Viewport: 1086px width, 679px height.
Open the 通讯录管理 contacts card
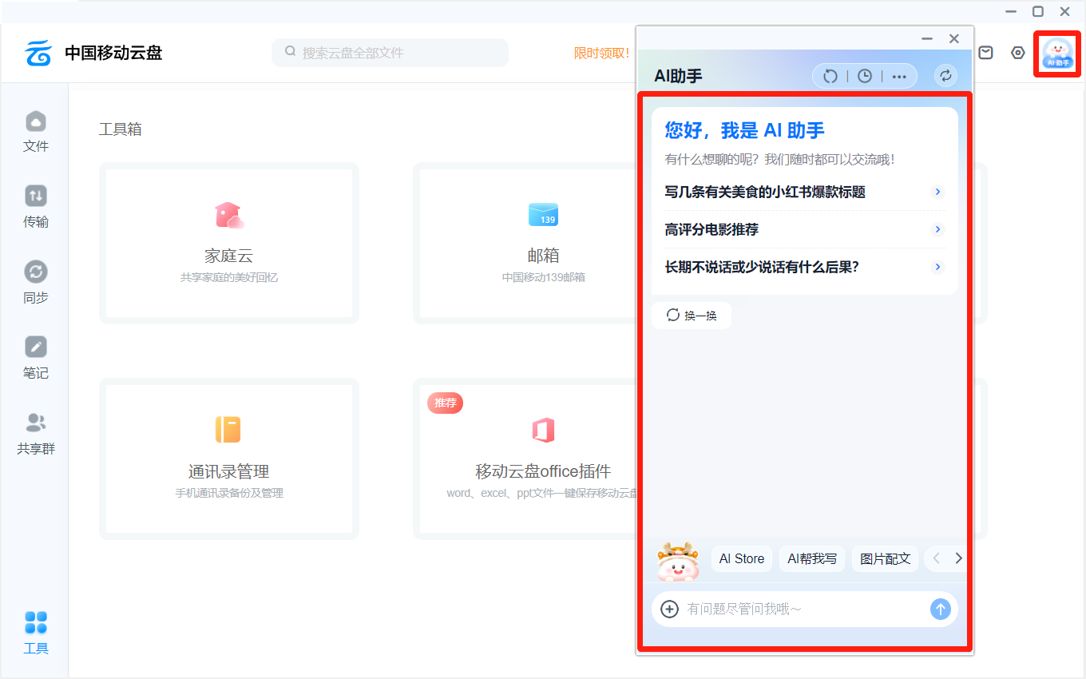229,459
